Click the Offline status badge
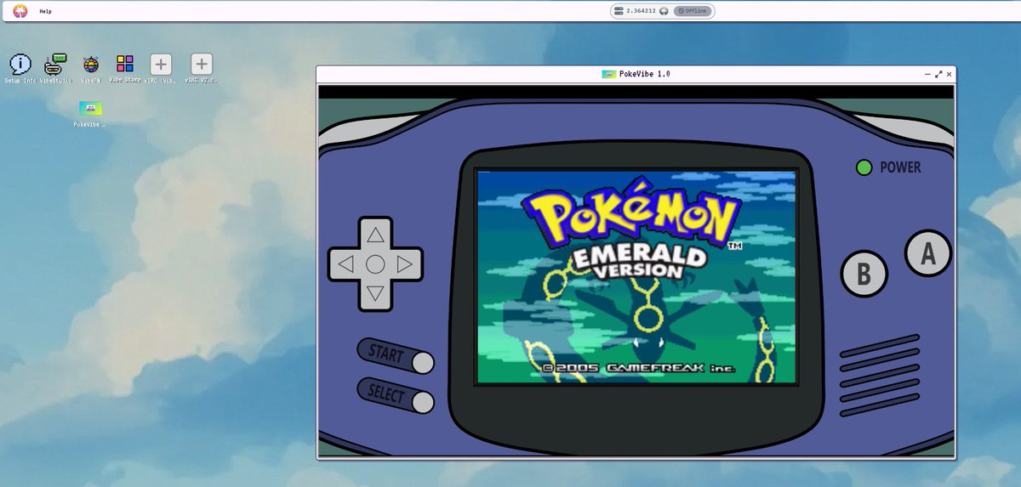Screen dimensions: 1021x487 693,11
